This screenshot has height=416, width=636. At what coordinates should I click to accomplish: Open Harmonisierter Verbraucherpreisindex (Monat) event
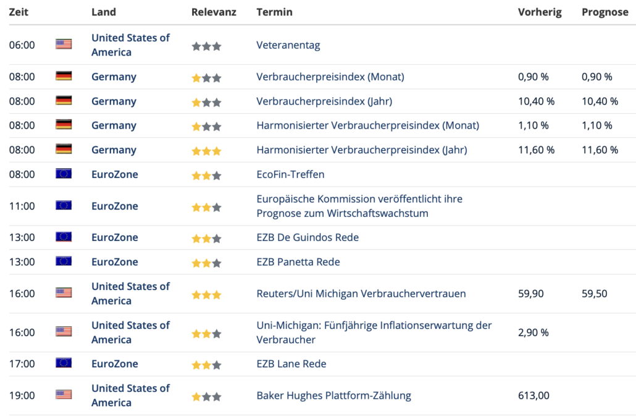click(367, 125)
